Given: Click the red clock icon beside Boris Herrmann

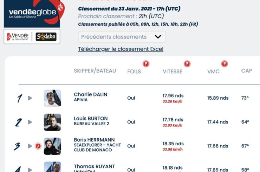Looking at the screenshot, I should [x=38, y=146].
